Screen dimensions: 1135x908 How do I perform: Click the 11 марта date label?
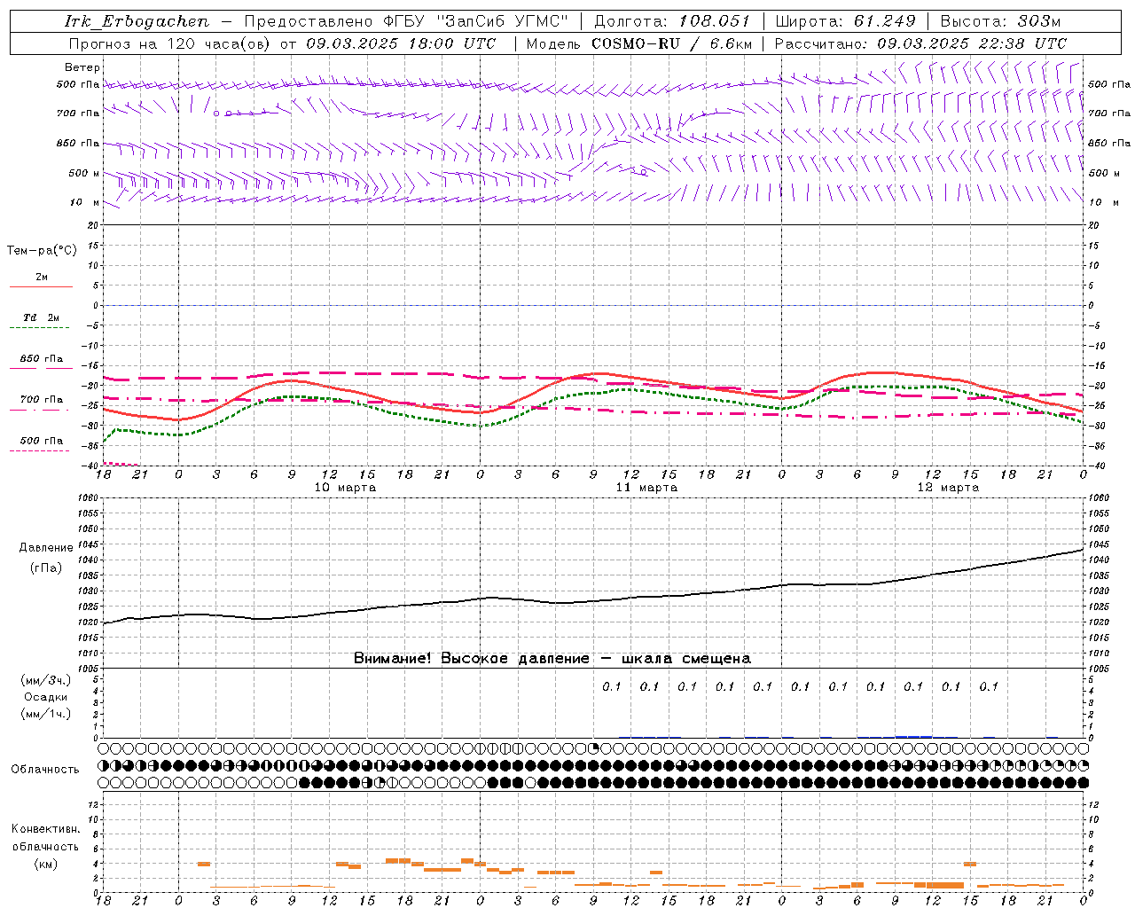[x=646, y=488]
